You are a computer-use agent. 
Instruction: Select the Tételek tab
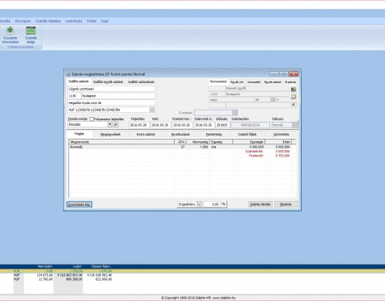click(79, 134)
